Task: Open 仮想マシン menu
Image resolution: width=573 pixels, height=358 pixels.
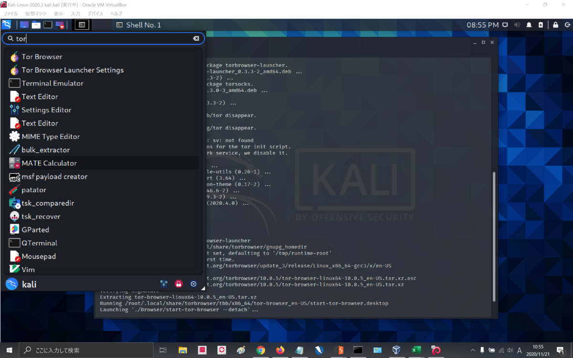Action: (36, 14)
